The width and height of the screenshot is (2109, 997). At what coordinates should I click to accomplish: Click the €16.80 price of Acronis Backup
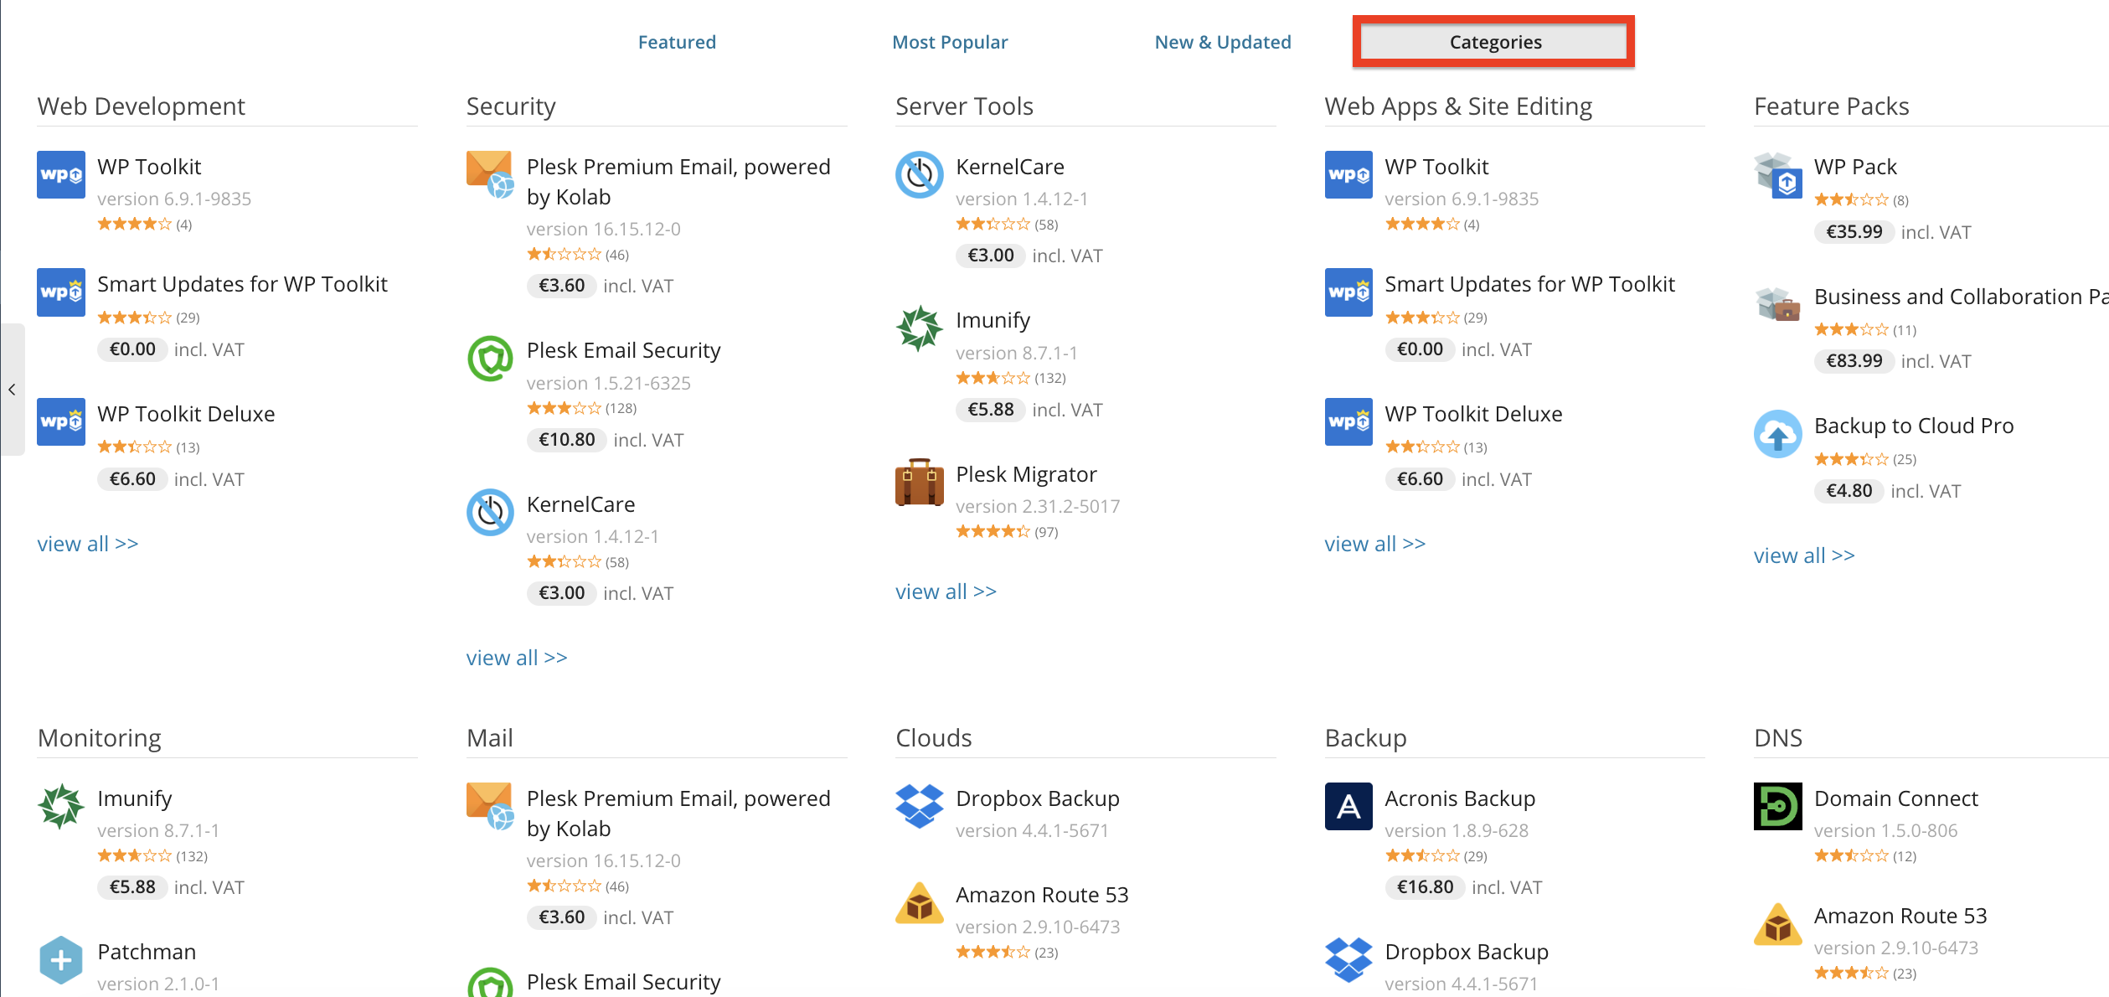tap(1425, 887)
